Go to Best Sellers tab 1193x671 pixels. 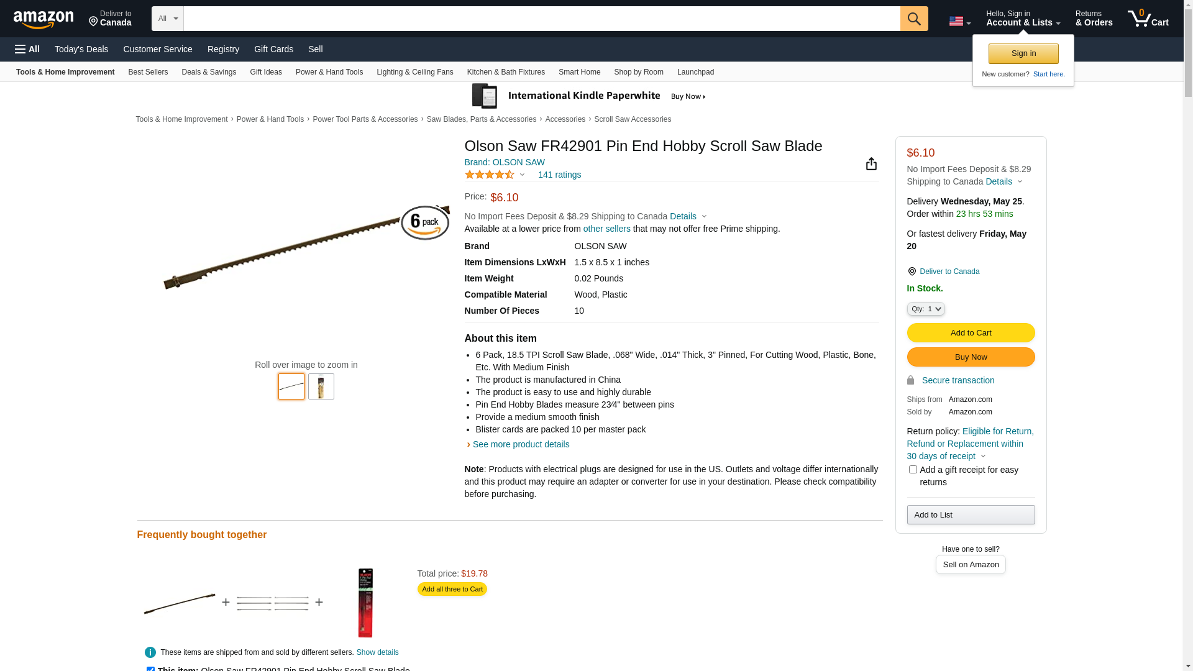[x=148, y=72]
